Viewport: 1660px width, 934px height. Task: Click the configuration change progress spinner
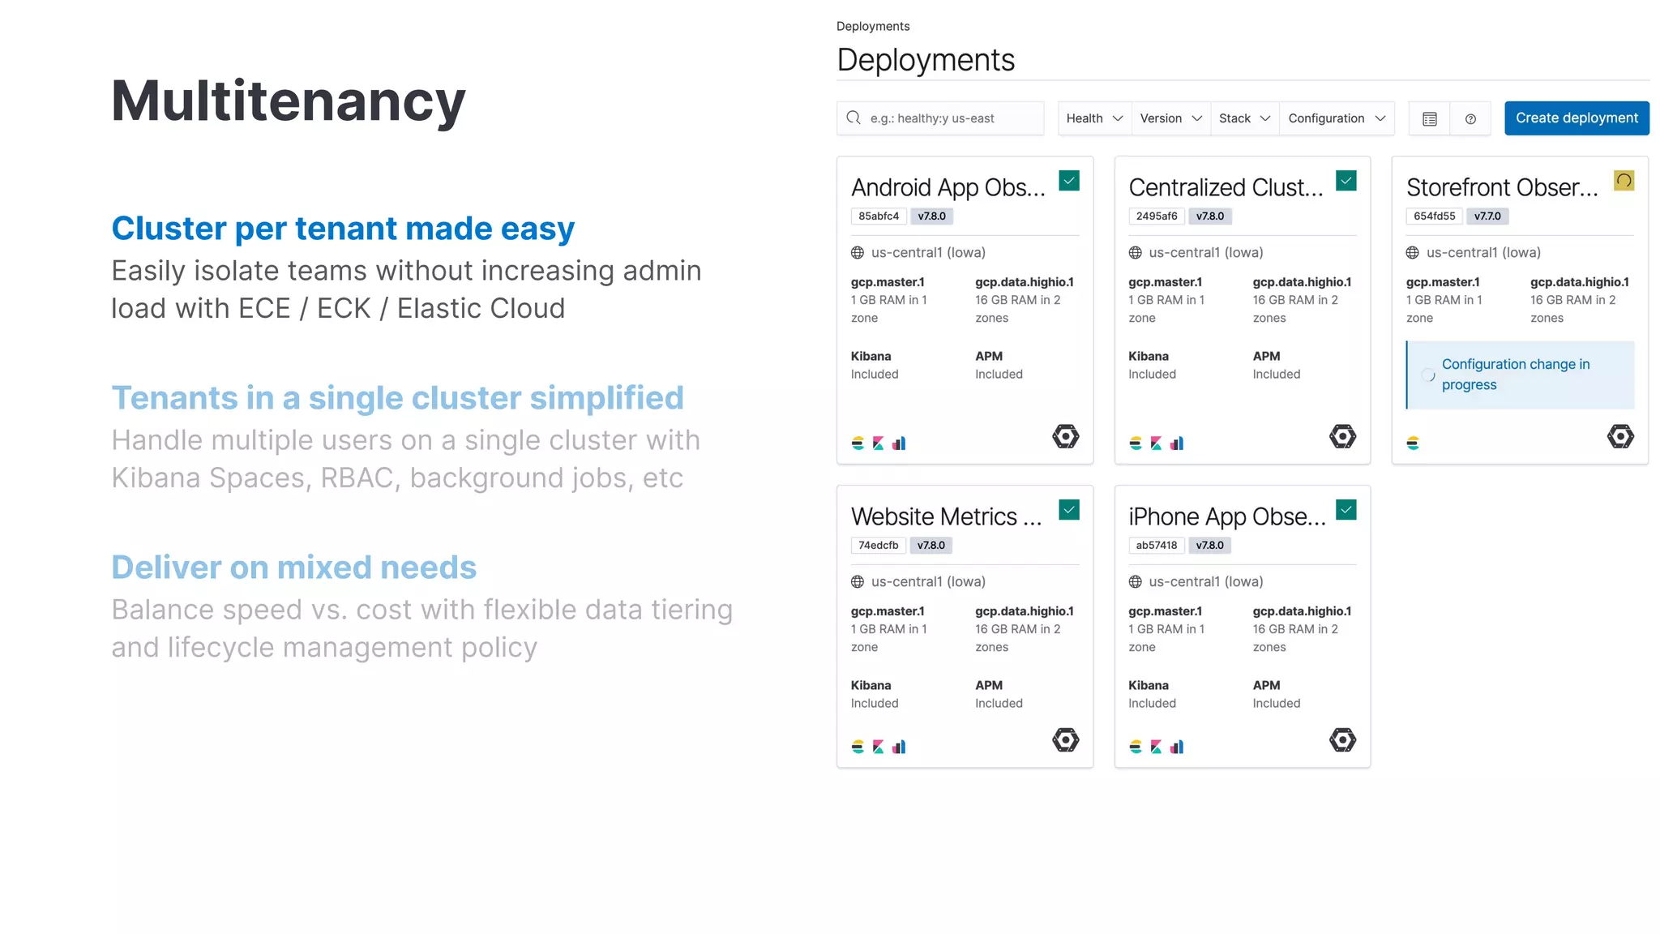(x=1428, y=375)
